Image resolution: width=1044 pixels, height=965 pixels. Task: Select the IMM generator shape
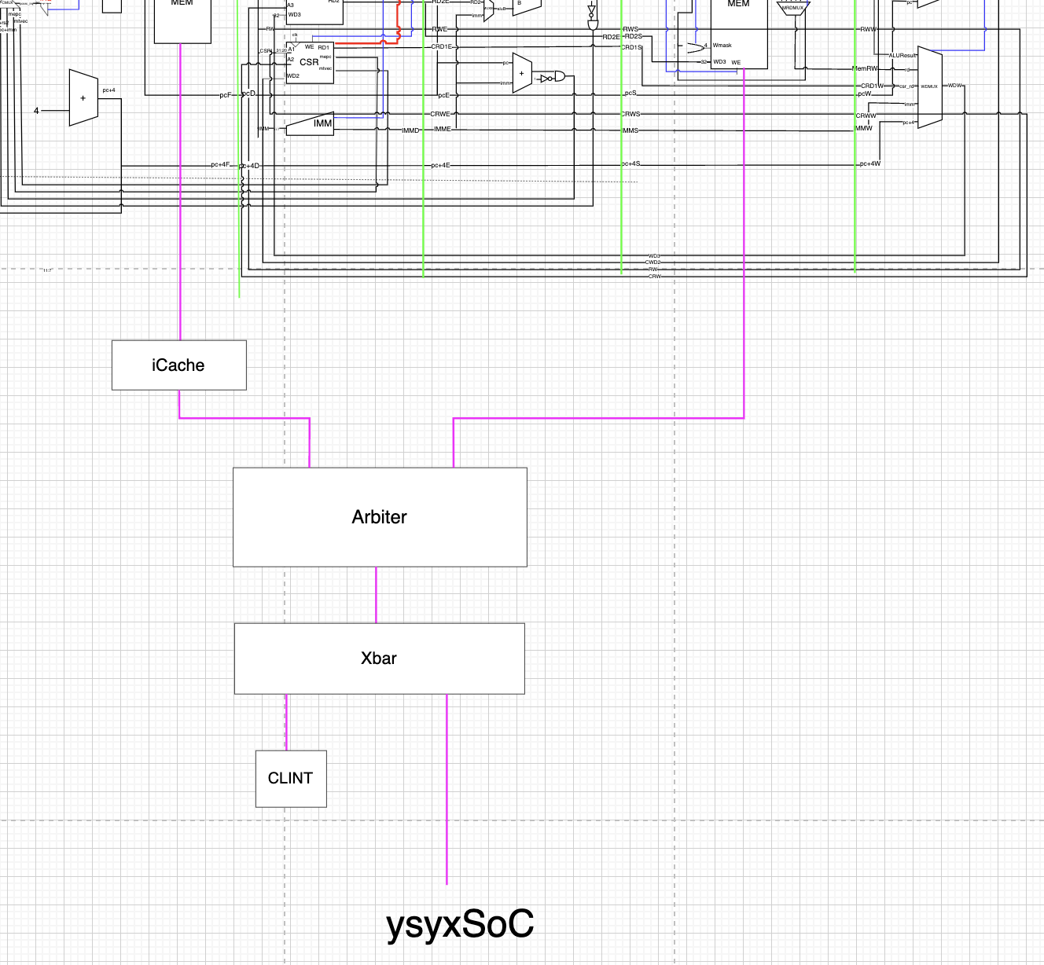coord(311,124)
